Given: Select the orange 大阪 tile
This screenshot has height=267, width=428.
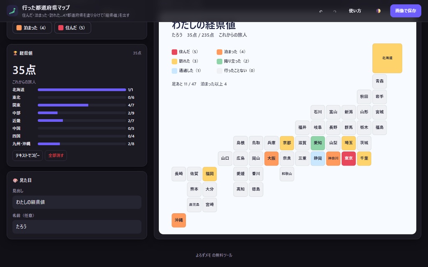Looking at the screenshot, I should pyautogui.click(x=271, y=159).
